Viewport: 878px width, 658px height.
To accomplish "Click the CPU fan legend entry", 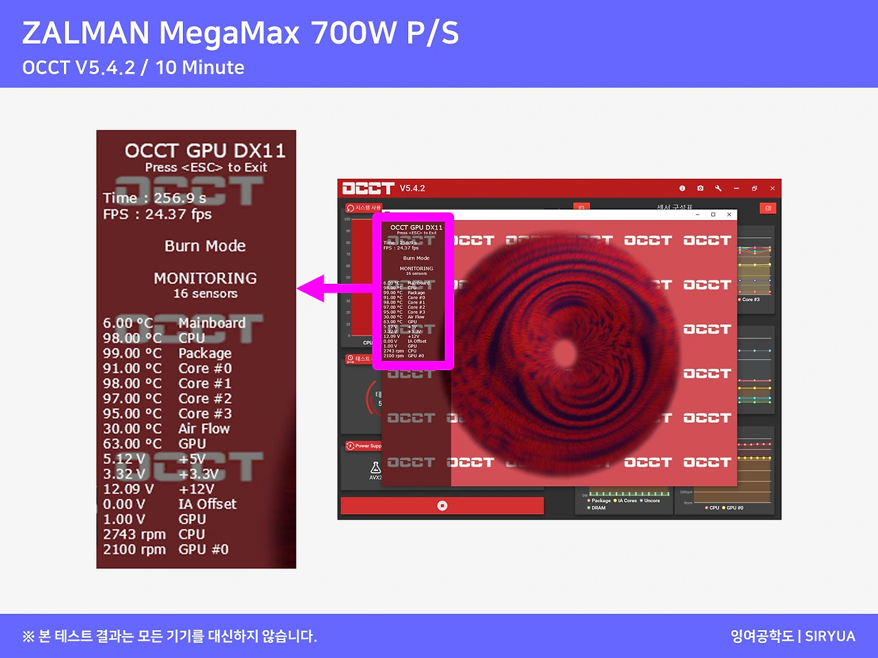I will point(713,508).
